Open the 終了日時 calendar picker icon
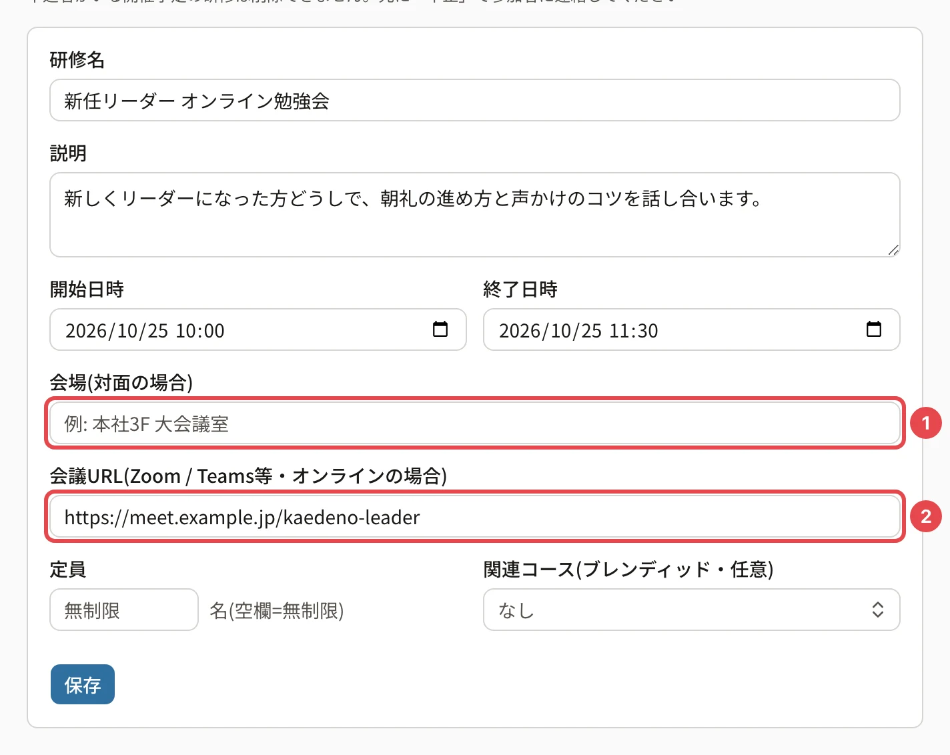The width and height of the screenshot is (950, 755). point(874,329)
